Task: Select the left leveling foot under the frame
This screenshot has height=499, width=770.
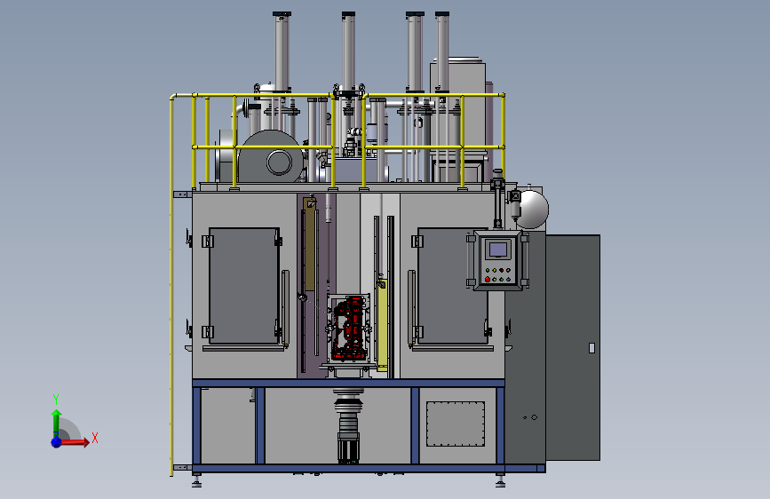Action: coord(196,481)
